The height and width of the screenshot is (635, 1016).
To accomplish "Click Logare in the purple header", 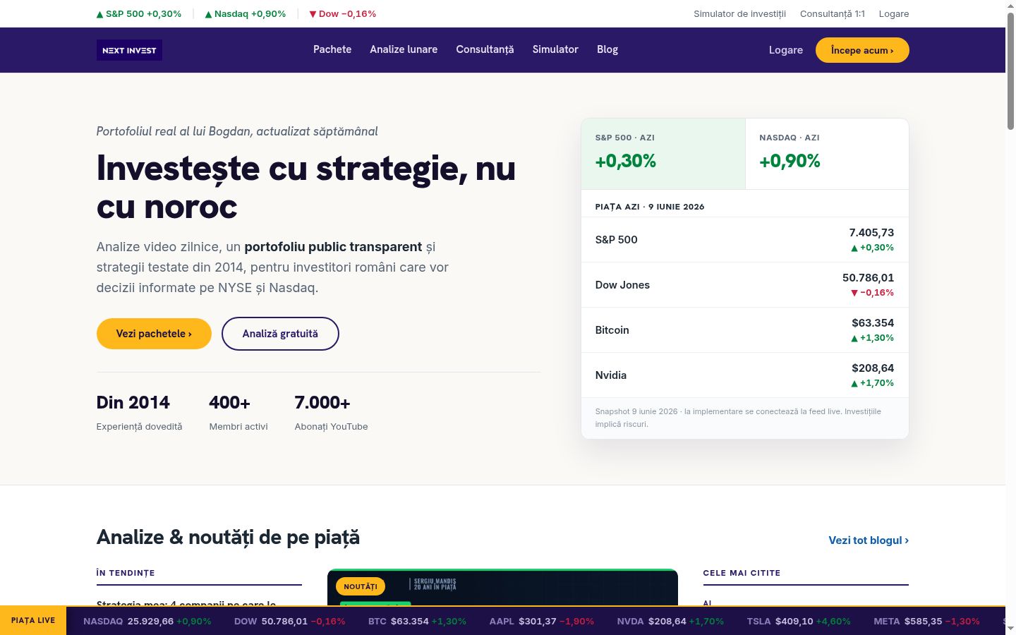I will coord(786,50).
